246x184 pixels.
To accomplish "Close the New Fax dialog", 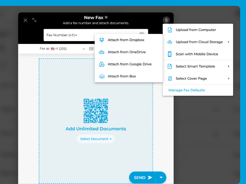I will tap(26, 20).
